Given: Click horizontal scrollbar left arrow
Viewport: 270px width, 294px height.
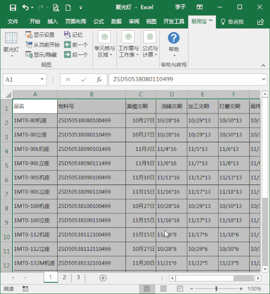Looking at the screenshot, I should click(172, 278).
